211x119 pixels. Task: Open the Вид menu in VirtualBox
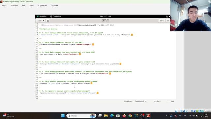[23, 5]
